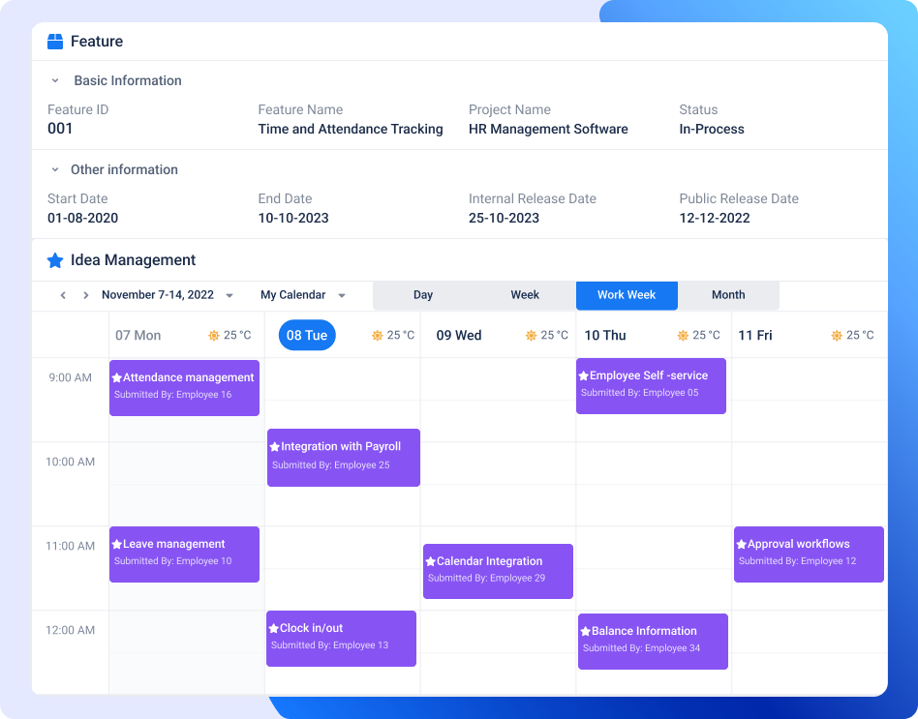Click the sun weather icon on Tuesday
Image resolution: width=918 pixels, height=719 pixels.
point(377,335)
